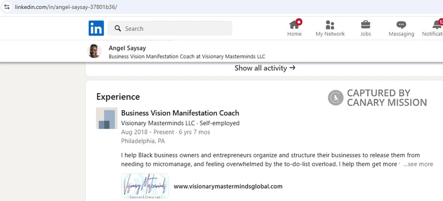Click Visionary Masterminds LLC · Self-employed text

[181, 123]
